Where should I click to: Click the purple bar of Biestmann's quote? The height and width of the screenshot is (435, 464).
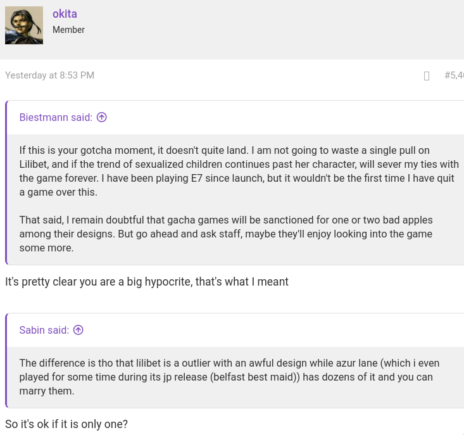[6, 182]
